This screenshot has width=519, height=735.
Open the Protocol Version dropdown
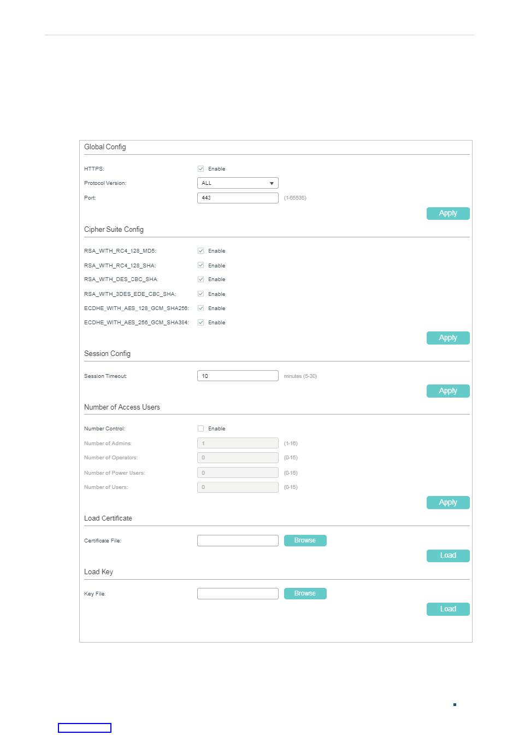pyautogui.click(x=238, y=183)
